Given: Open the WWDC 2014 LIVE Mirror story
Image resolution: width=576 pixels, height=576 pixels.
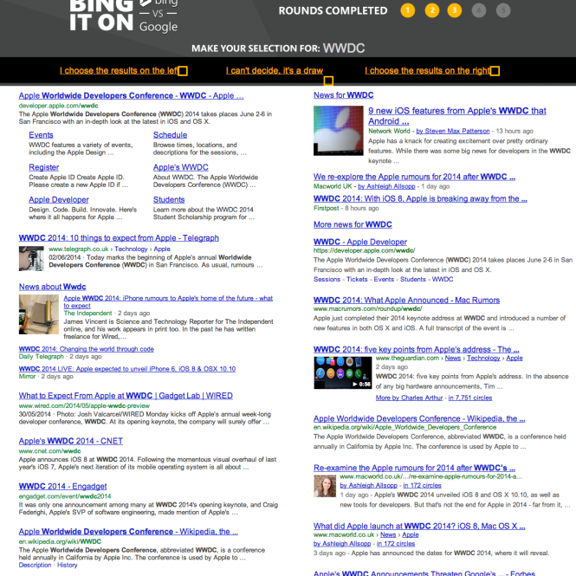Looking at the screenshot, I should (x=127, y=368).
